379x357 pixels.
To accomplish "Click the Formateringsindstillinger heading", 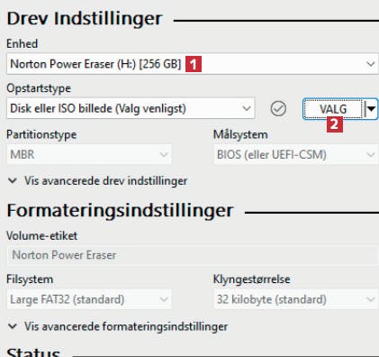I will (120, 211).
